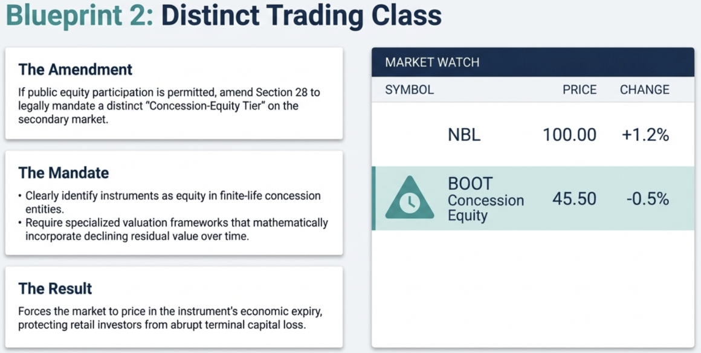Click The Mandate card heading
701x353 pixels.
coord(64,173)
